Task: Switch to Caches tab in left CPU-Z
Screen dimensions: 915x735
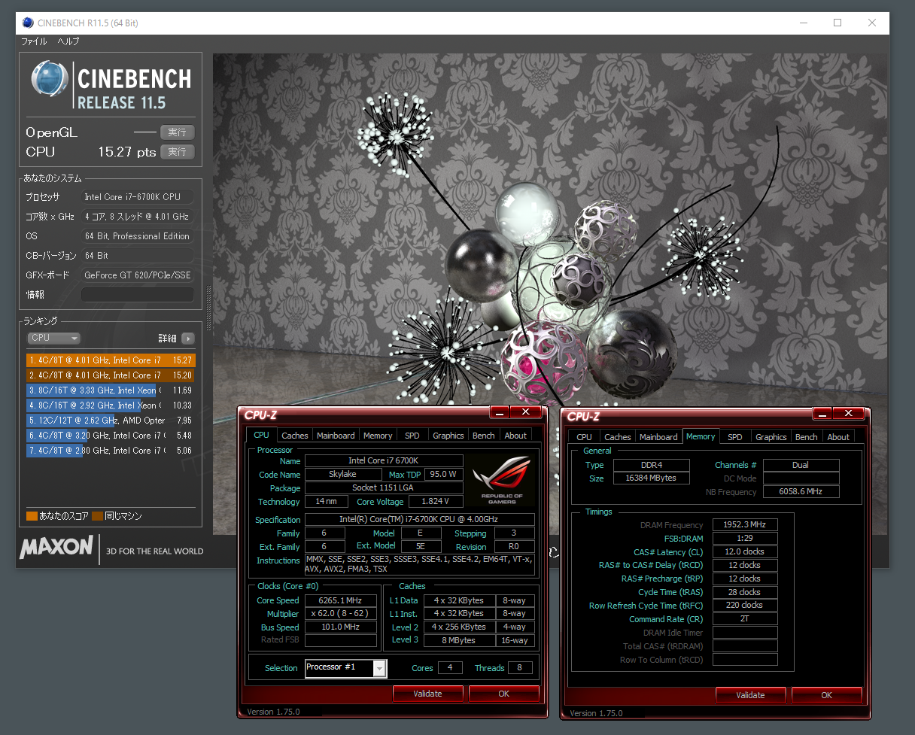Action: 295,436
